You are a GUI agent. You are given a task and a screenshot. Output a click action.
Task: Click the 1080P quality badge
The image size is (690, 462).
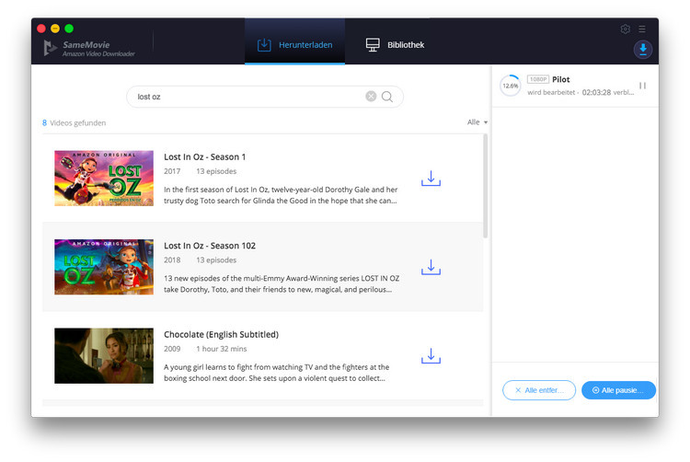point(538,79)
